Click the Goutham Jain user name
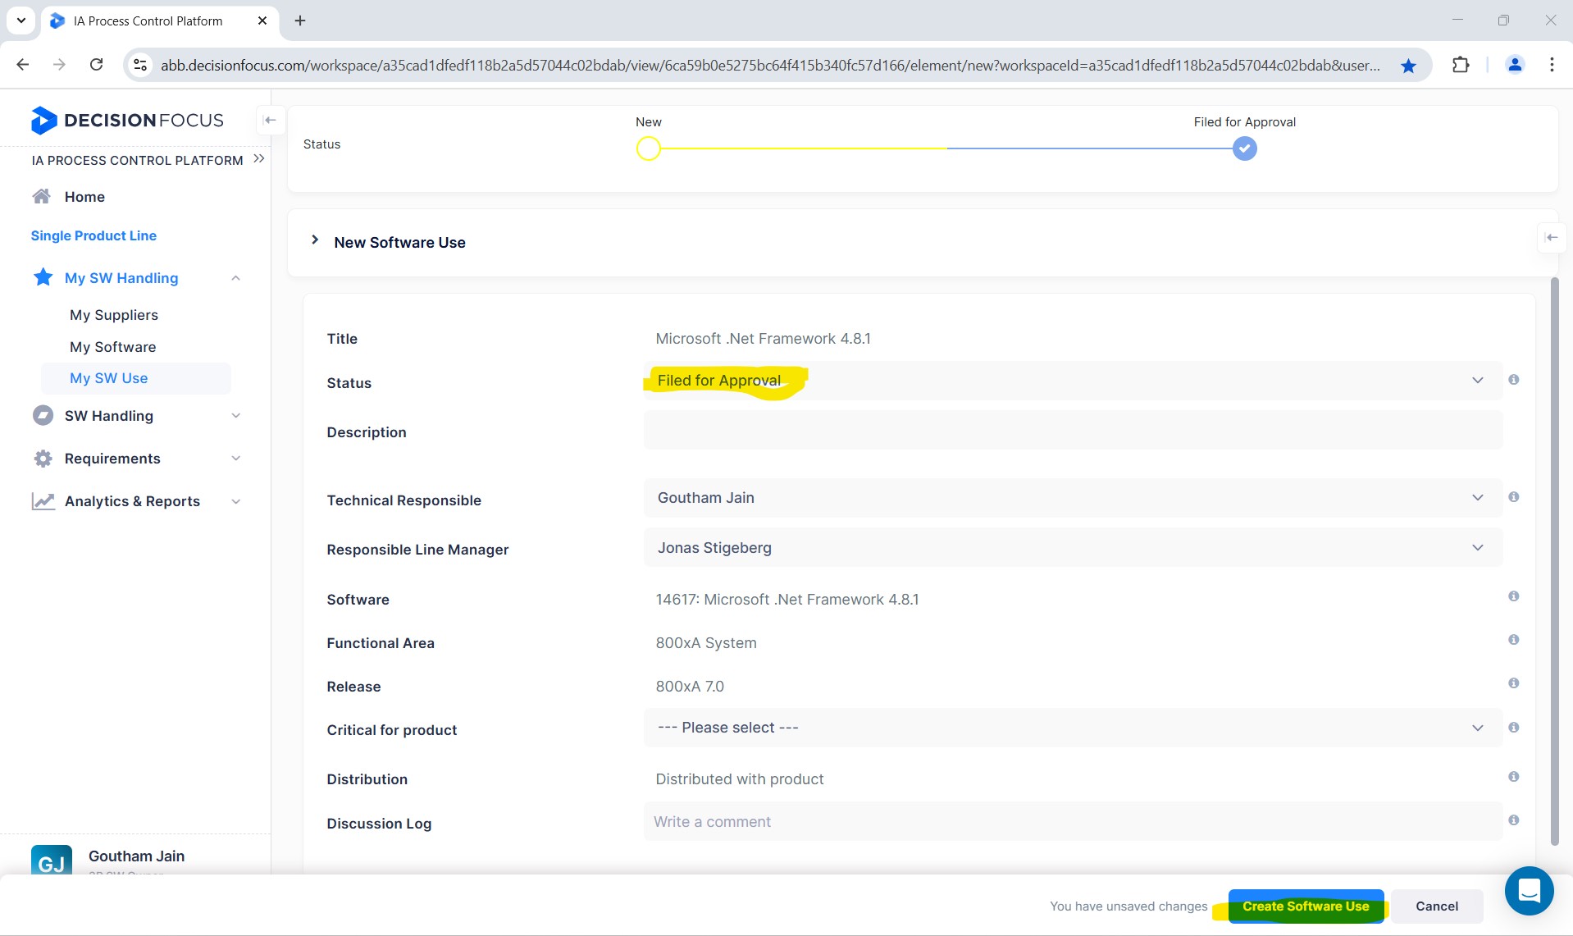Viewport: 1573px width, 936px height. pyautogui.click(x=136, y=856)
